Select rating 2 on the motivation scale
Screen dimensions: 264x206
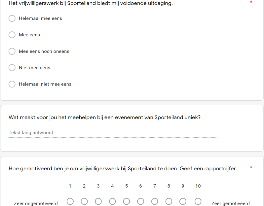click(x=84, y=201)
